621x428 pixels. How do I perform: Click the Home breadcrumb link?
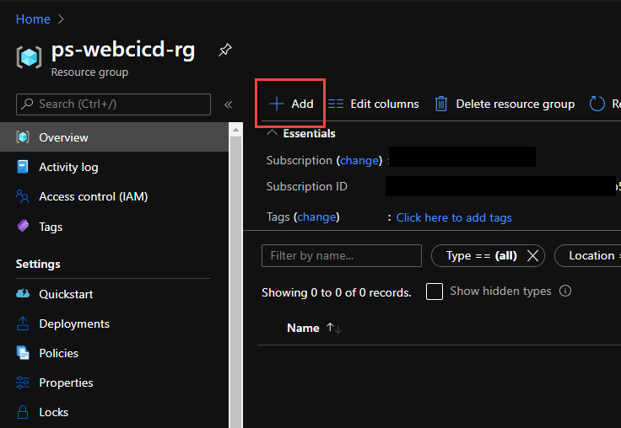pos(33,19)
